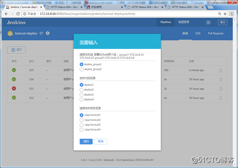Click success status icon for run 114

[x=14, y=79]
